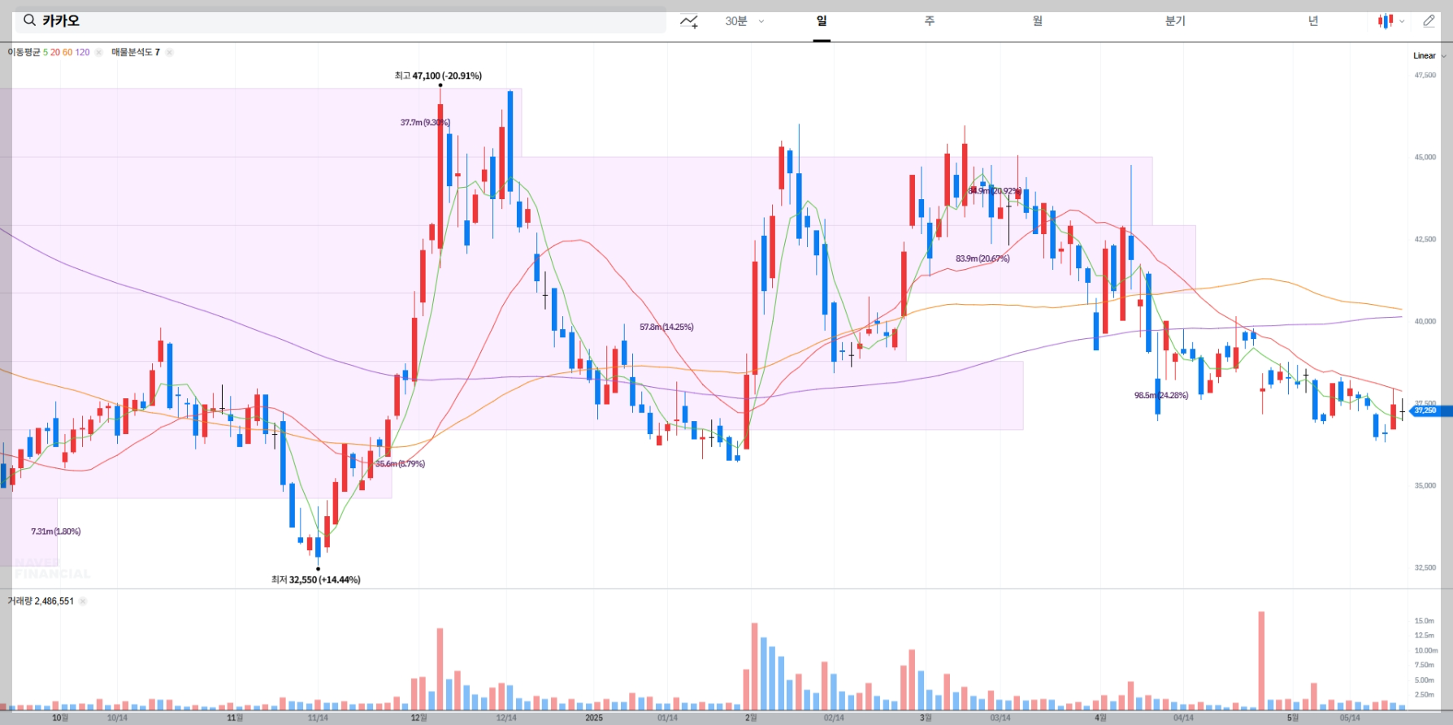The image size is (1453, 725).
Task: Click the 10월 date axis label
Action: 60,718
